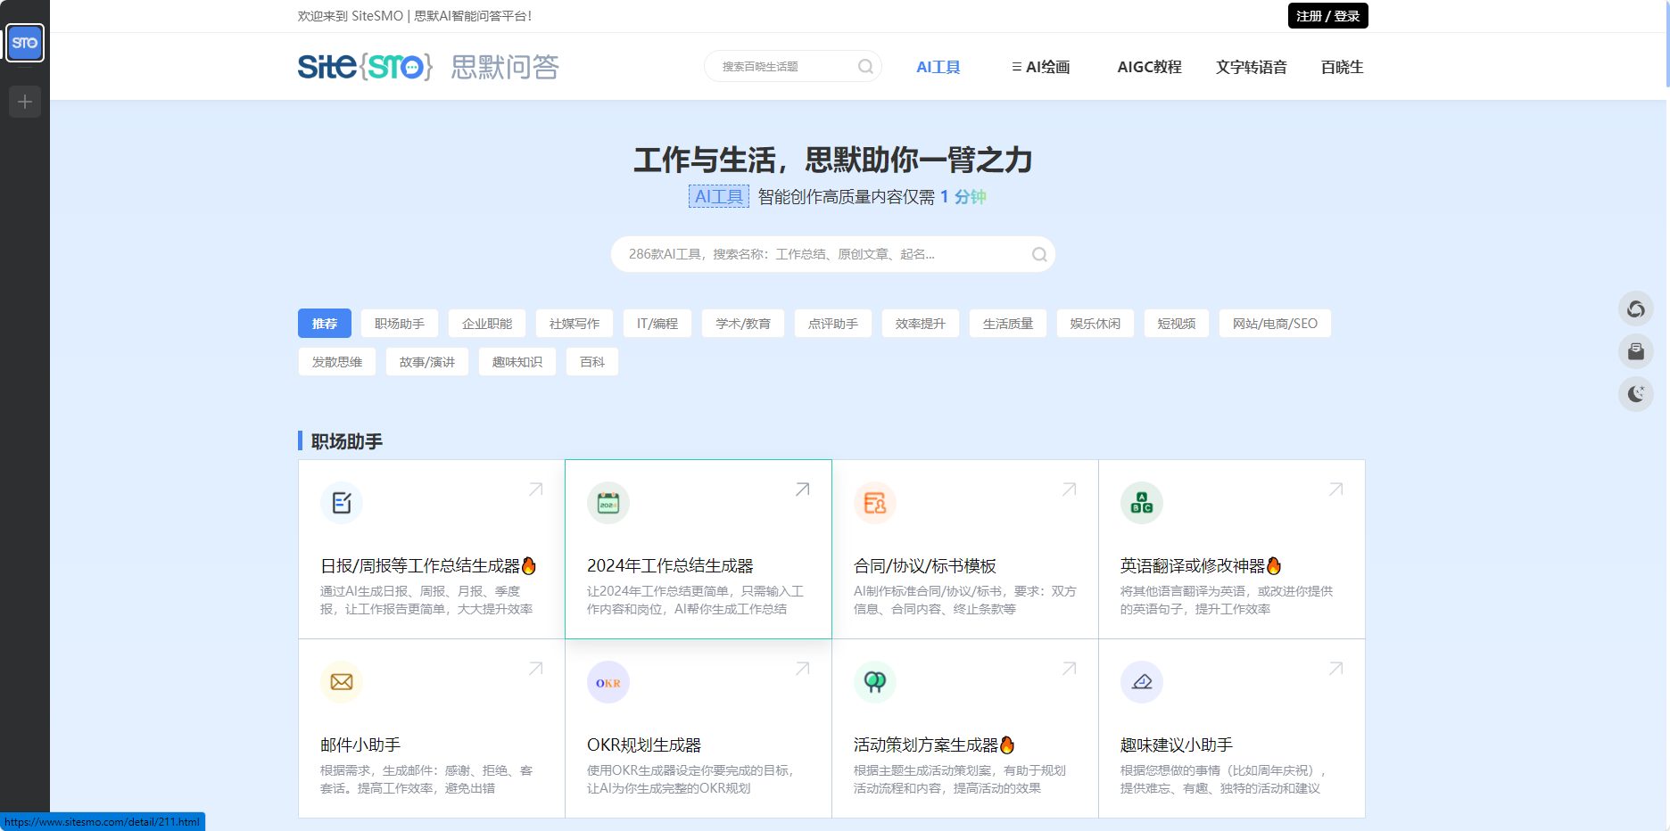The height and width of the screenshot is (831, 1670).
Task: Click the circular refresh icon on the right edge
Action: point(1636,309)
